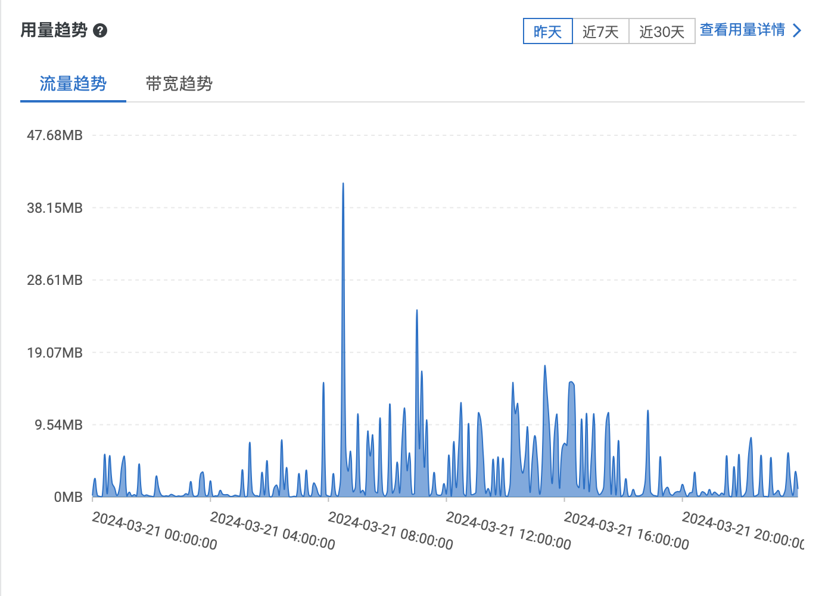
Task: Click the 2024-03-21 12:00:00 x-axis label
Action: pyautogui.click(x=508, y=530)
